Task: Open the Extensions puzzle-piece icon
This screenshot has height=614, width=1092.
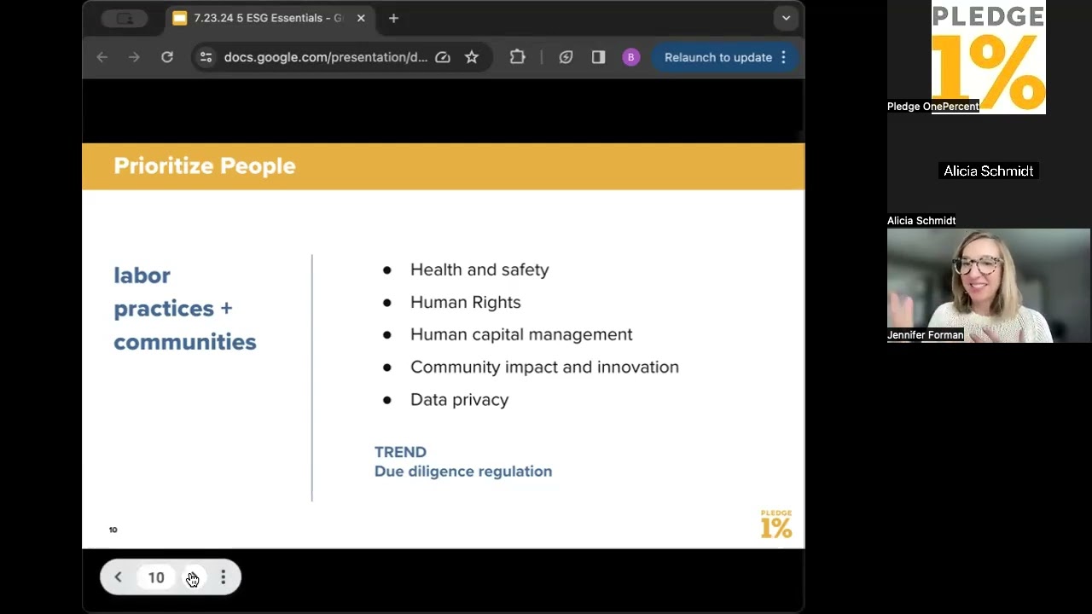Action: [x=518, y=57]
